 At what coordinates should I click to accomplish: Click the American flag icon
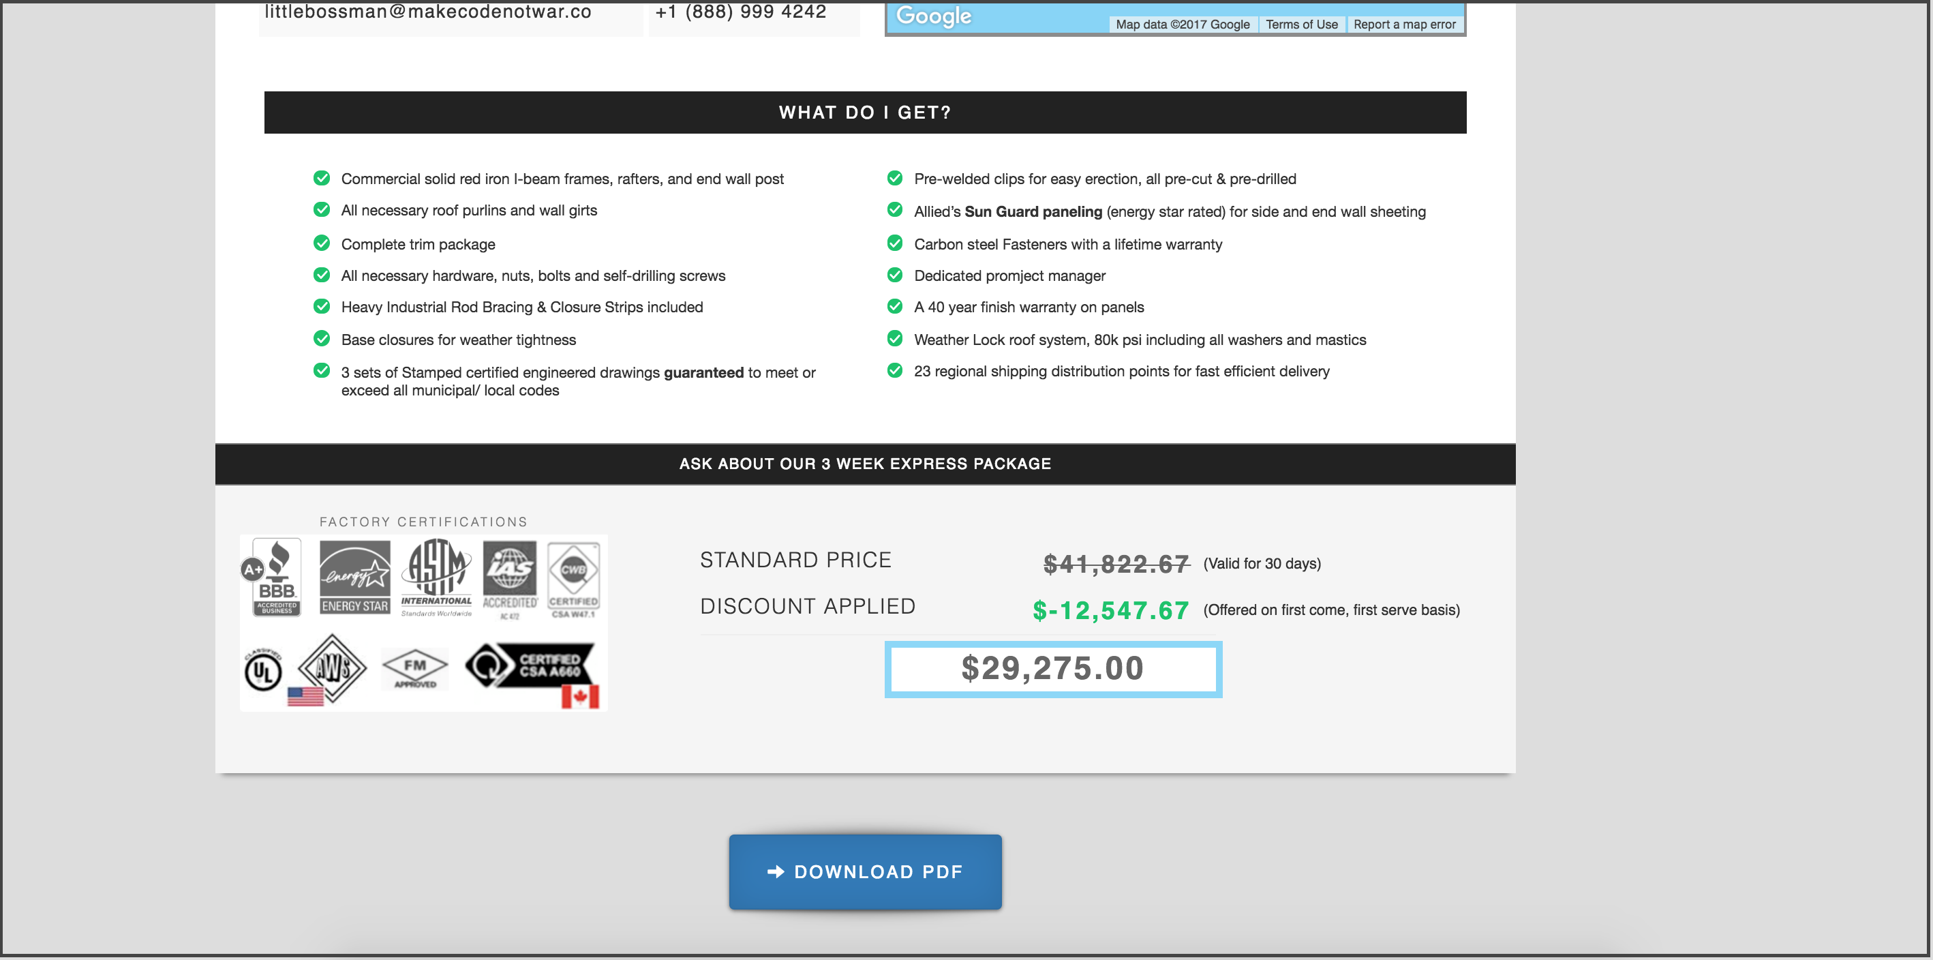305,697
